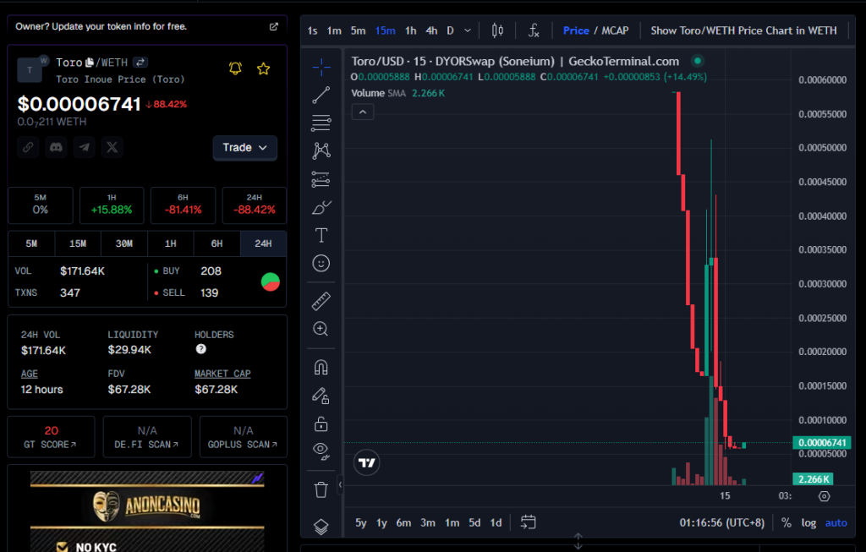The image size is (866, 552).
Task: Switch chart to 5m interval
Action: (x=358, y=31)
